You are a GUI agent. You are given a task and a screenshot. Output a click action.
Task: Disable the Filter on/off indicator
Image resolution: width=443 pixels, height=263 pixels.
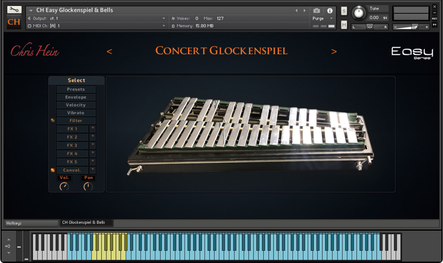(52, 120)
